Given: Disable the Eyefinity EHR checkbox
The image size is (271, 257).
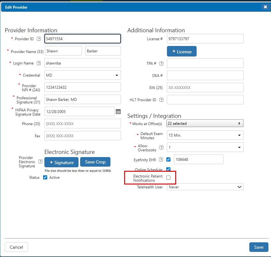Looking at the screenshot, I should click(169, 160).
